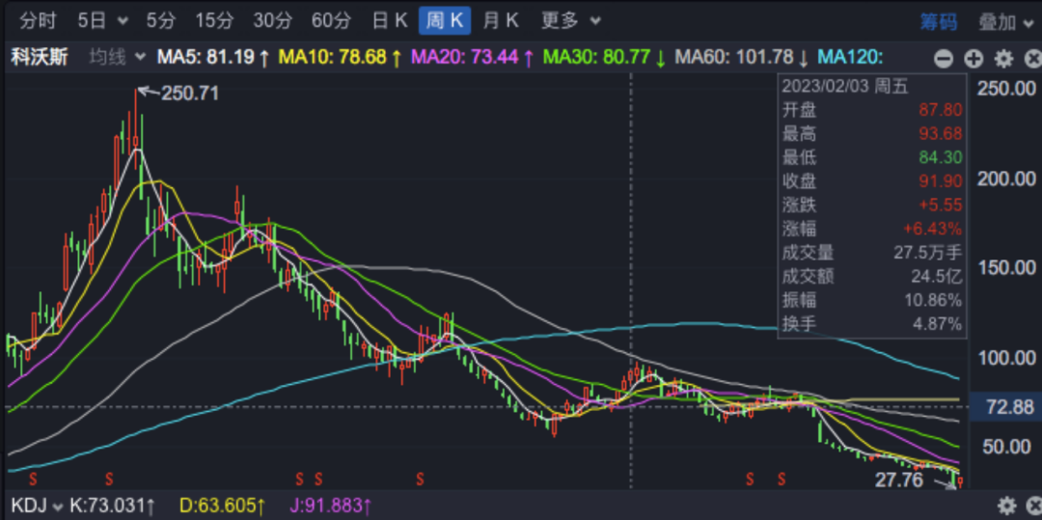Toggle the MA20 moving average line
Viewport: 1042px width, 520px height.
[x=472, y=58]
